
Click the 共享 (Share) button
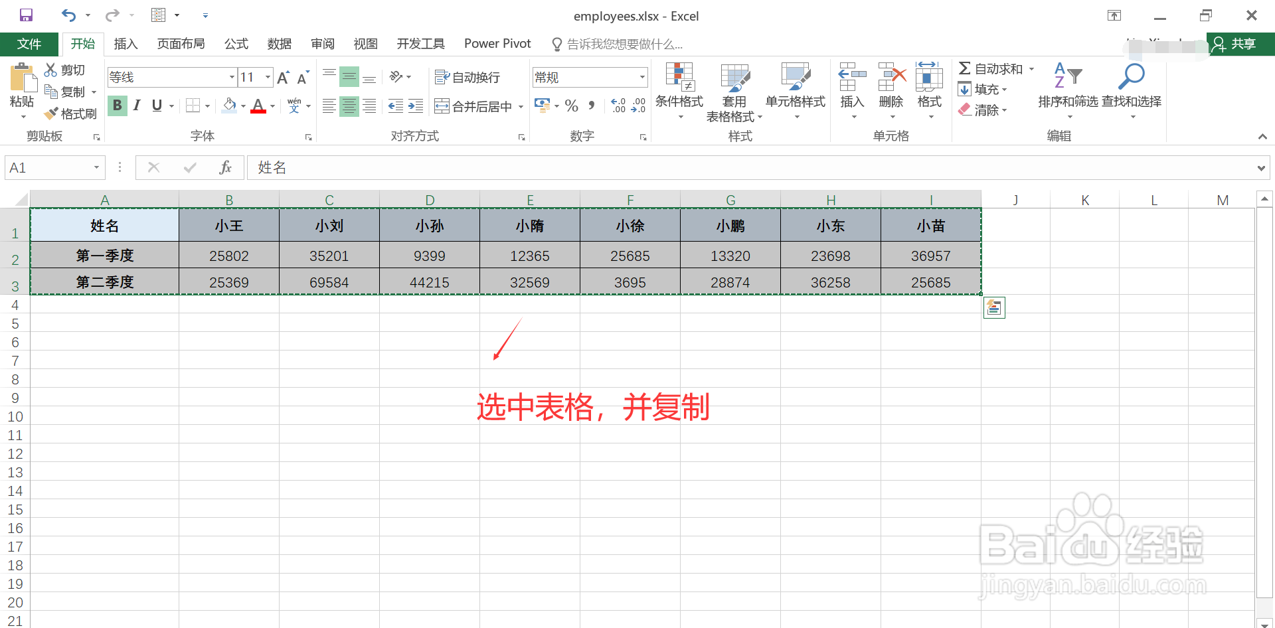tap(1240, 44)
